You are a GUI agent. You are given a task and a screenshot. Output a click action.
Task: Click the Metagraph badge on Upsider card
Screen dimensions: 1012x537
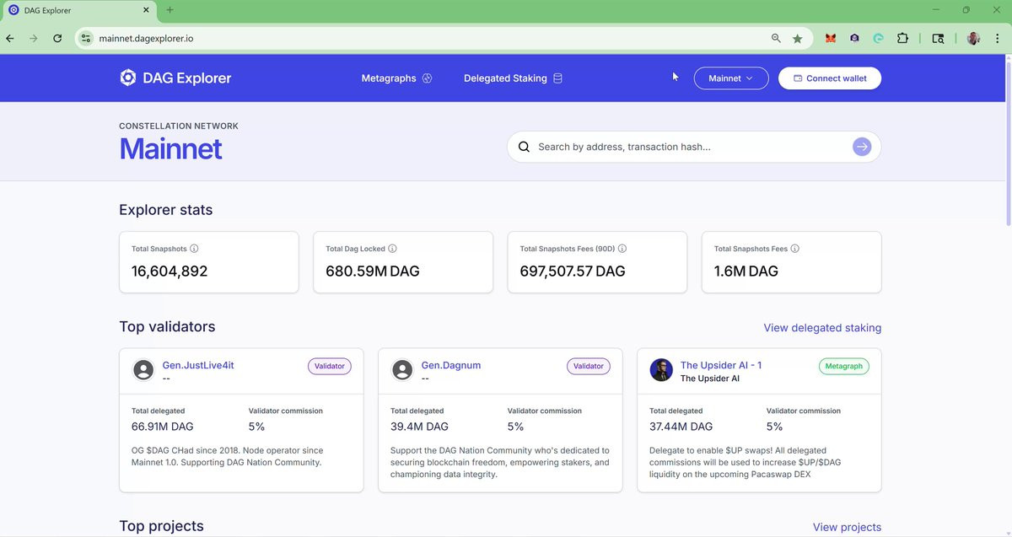pos(844,366)
